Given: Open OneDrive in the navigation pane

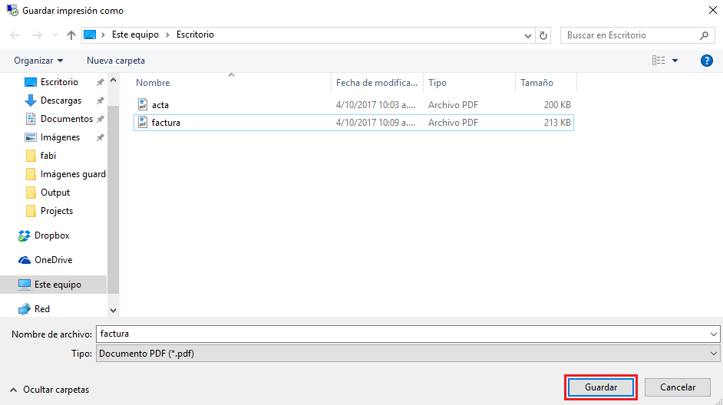Looking at the screenshot, I should pyautogui.click(x=53, y=260).
